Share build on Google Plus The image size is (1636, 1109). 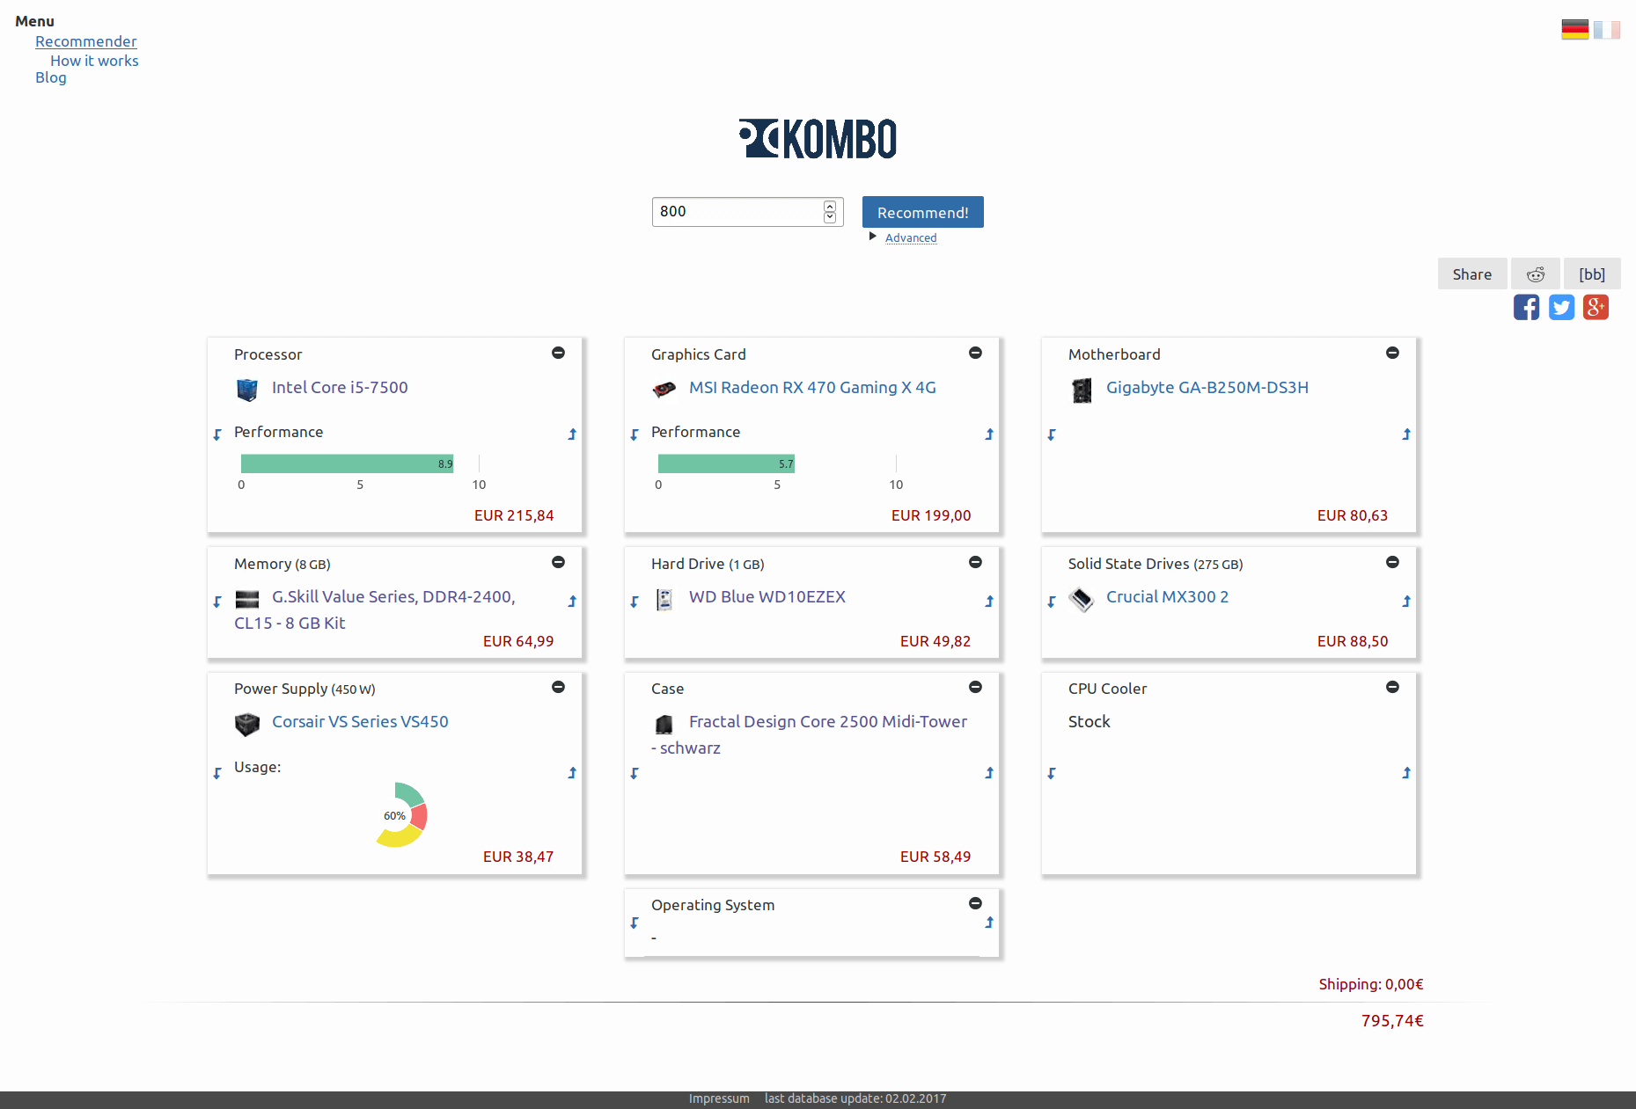tap(1596, 307)
